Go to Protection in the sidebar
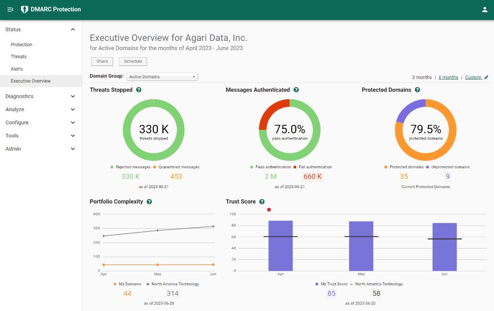 (x=21, y=45)
